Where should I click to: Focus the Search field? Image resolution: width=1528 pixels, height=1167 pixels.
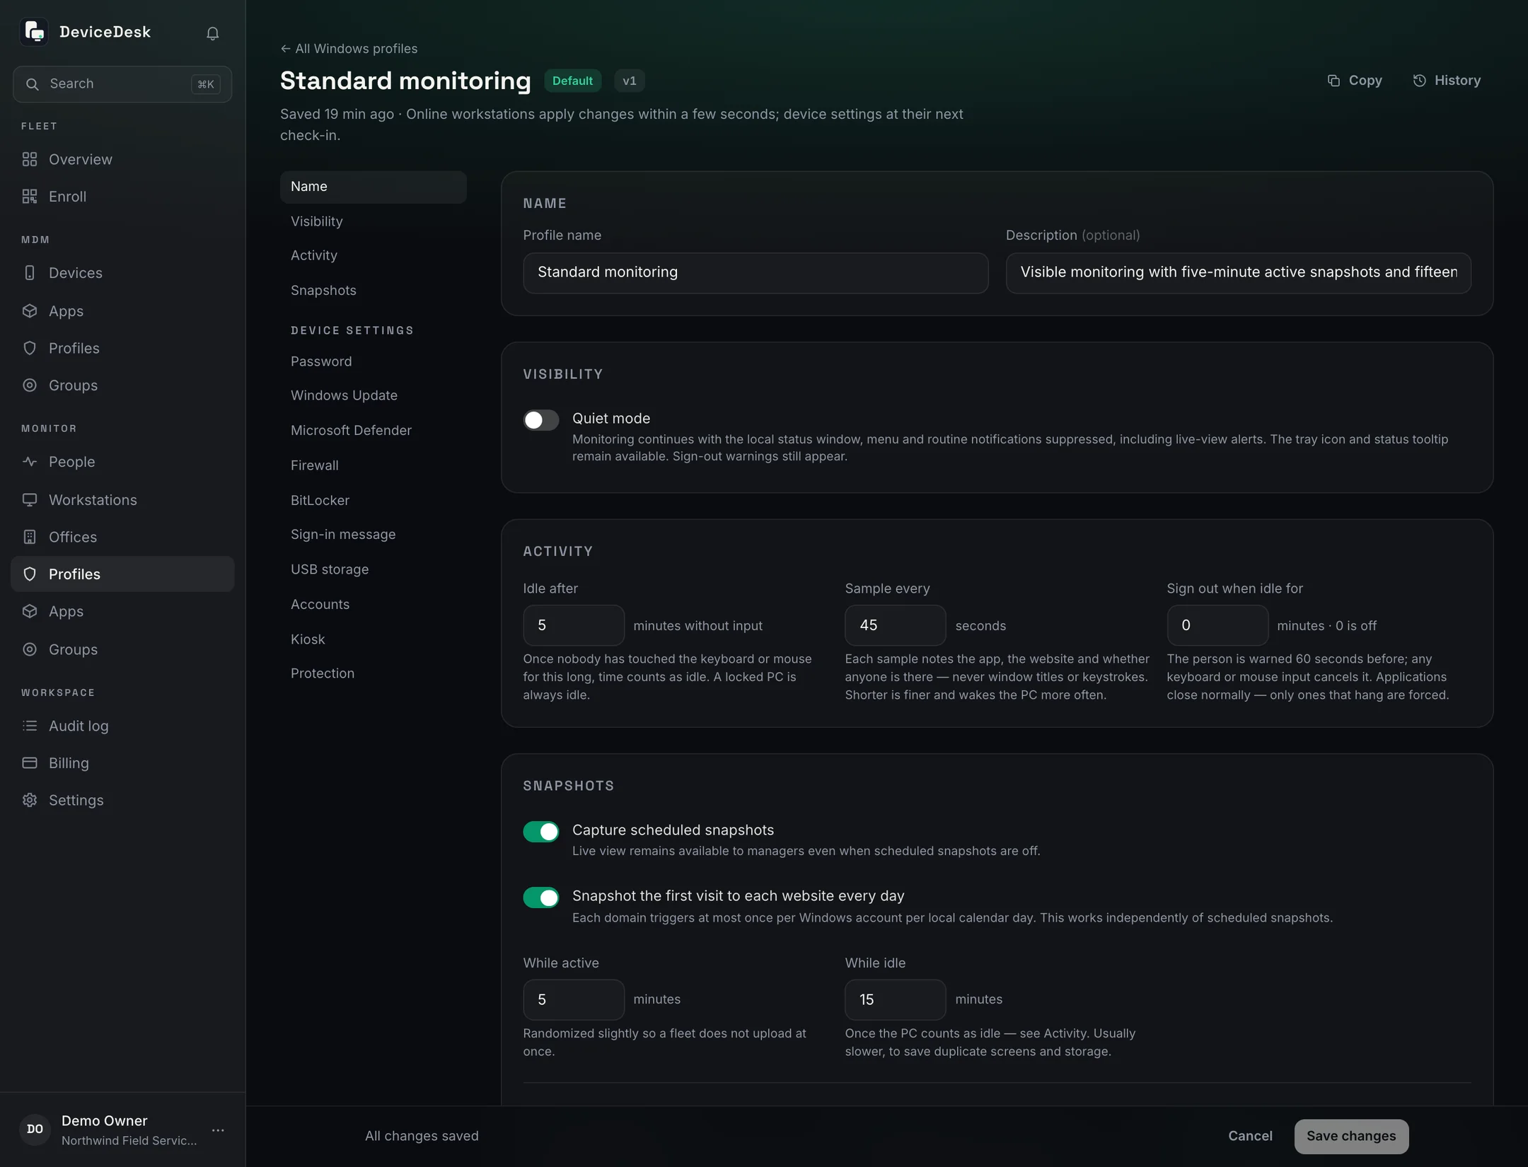point(122,84)
